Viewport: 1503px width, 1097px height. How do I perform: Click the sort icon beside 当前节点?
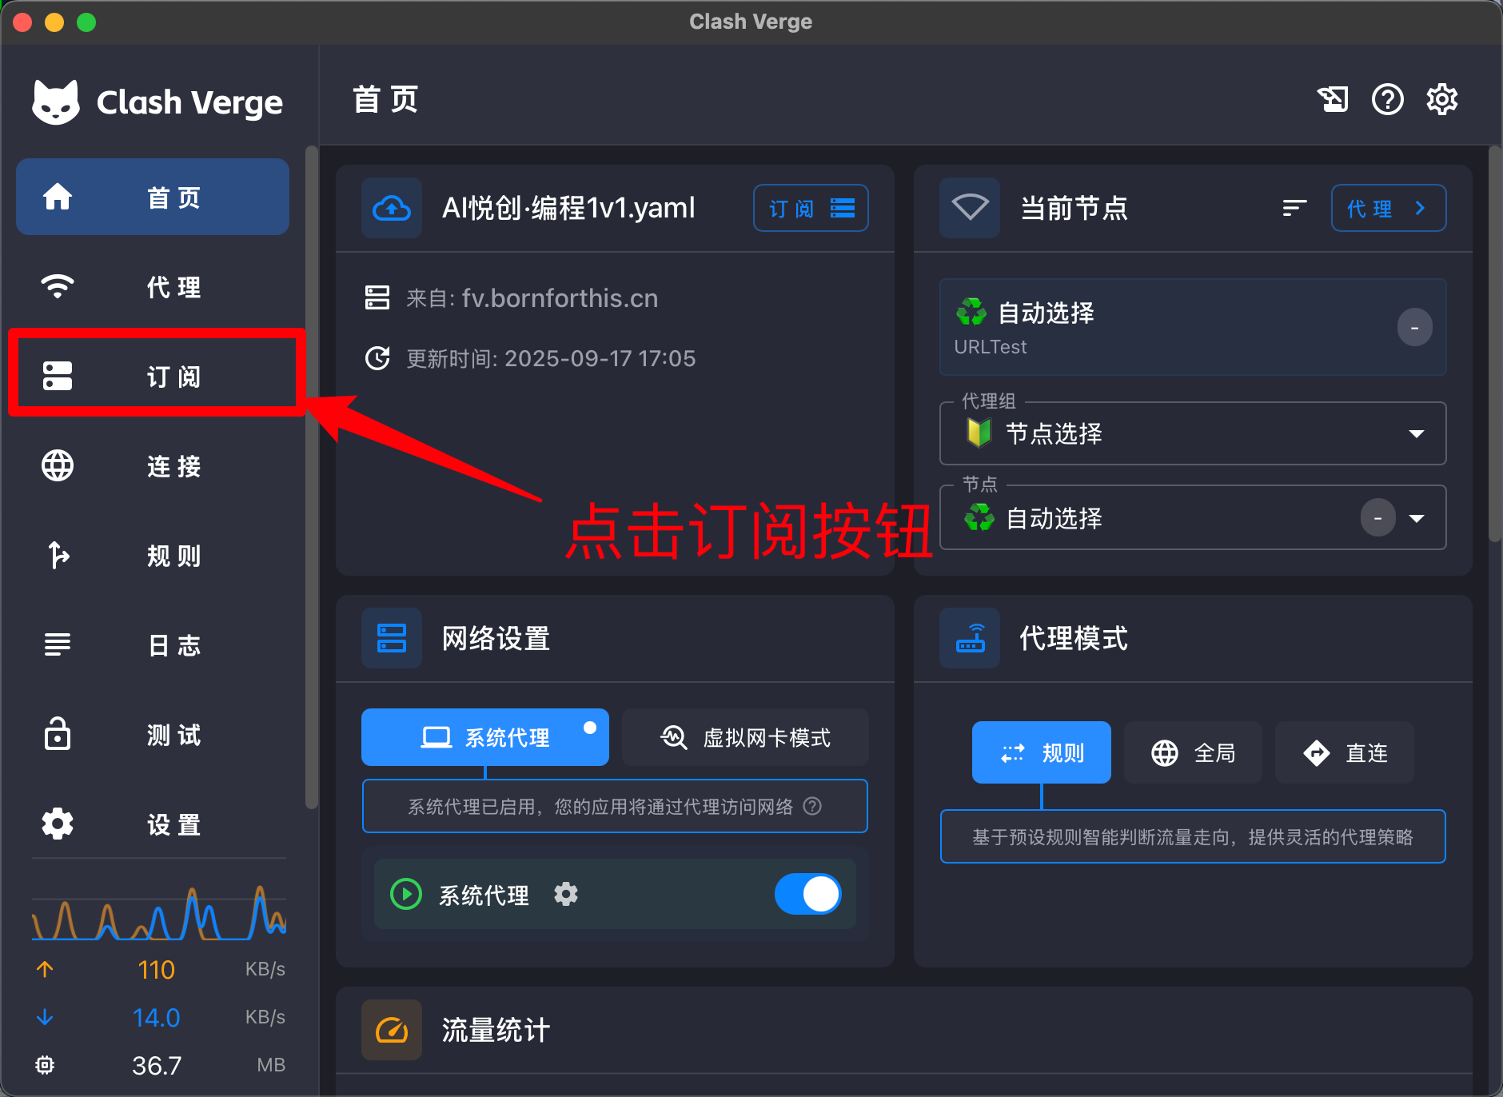pos(1294,208)
